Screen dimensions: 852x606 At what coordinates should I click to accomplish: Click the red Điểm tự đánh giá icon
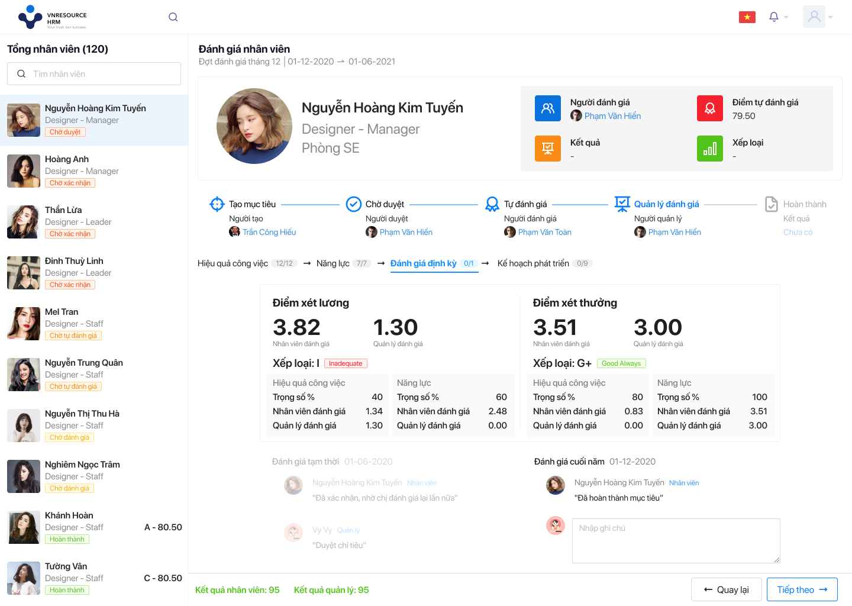coord(709,108)
